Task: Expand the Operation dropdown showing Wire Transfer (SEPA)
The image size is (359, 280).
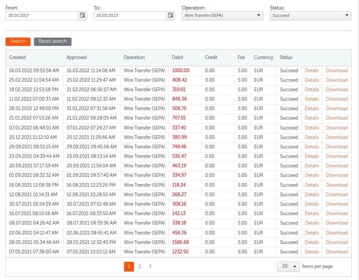Action: coord(222,16)
